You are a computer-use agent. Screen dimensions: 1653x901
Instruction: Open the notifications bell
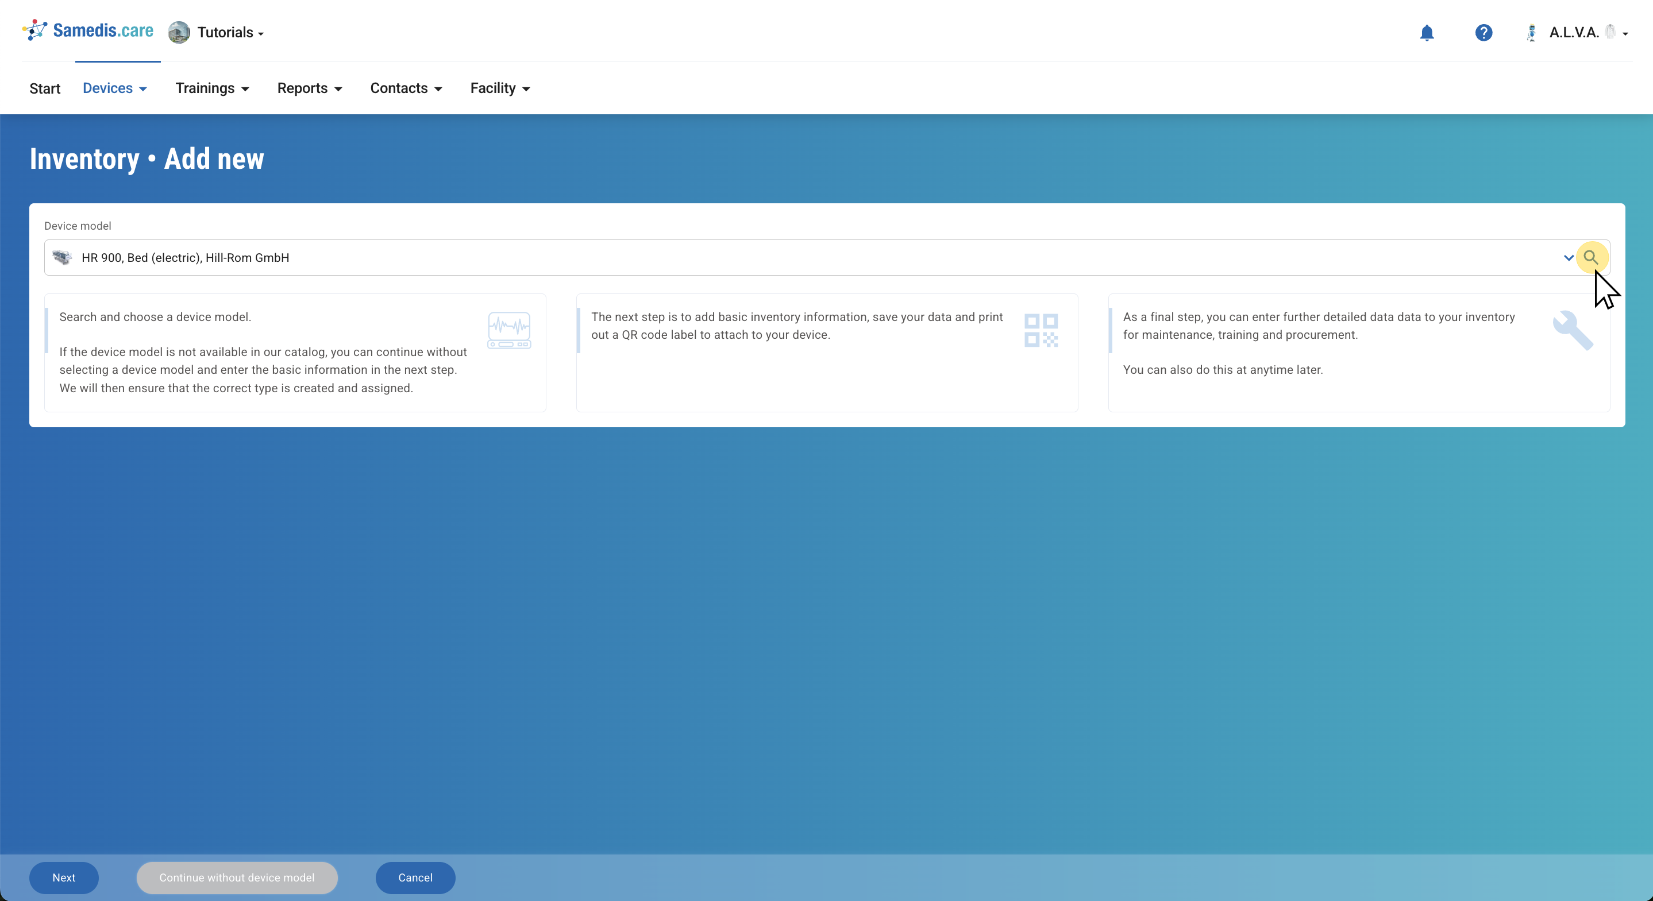1427,33
